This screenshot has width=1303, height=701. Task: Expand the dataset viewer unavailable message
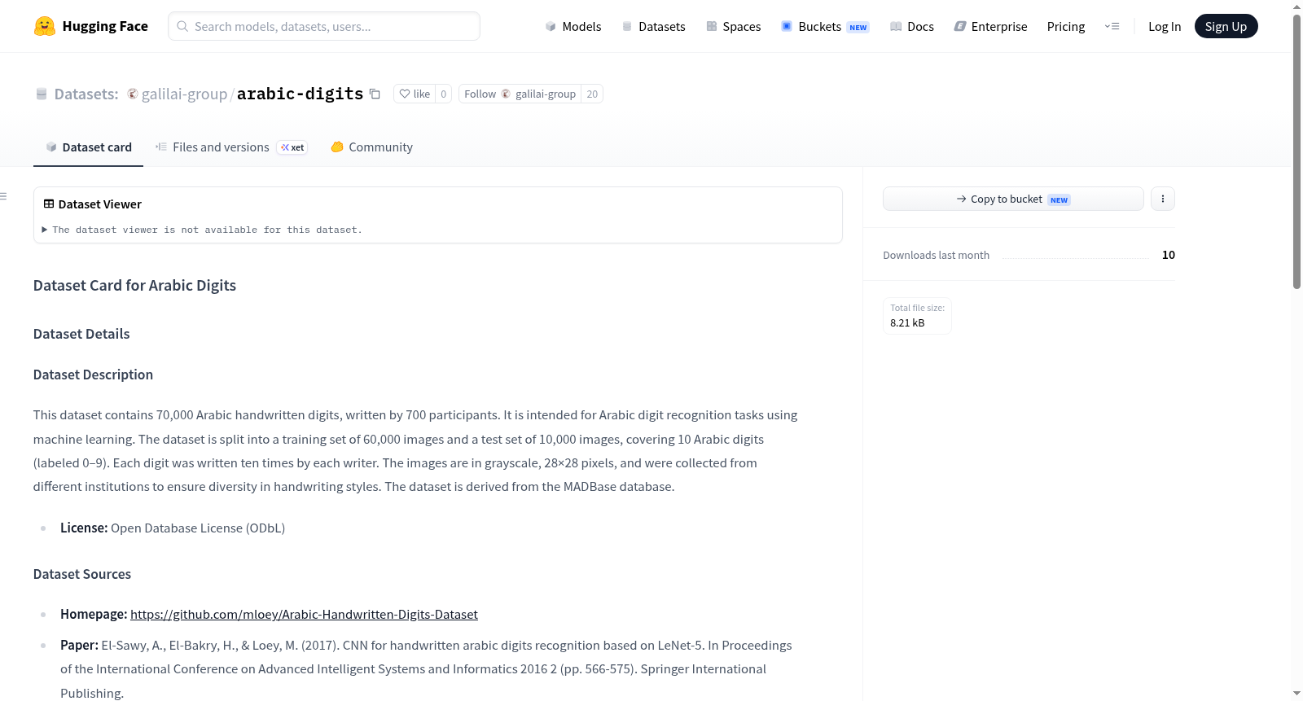(x=202, y=230)
